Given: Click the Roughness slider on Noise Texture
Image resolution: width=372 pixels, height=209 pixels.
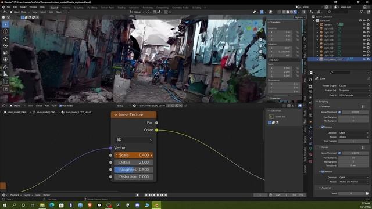Looking at the screenshot, I should (134, 170).
